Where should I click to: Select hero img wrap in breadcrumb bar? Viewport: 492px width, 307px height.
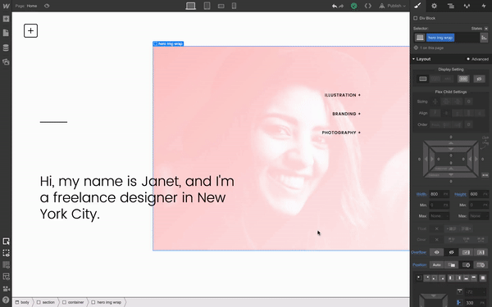click(x=106, y=302)
